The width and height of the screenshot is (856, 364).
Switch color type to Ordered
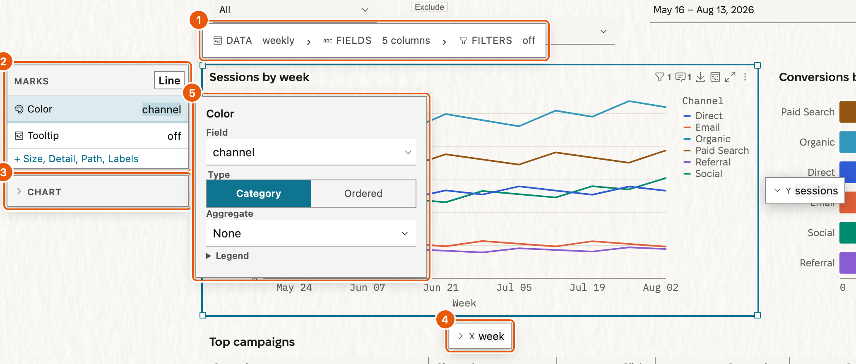363,194
